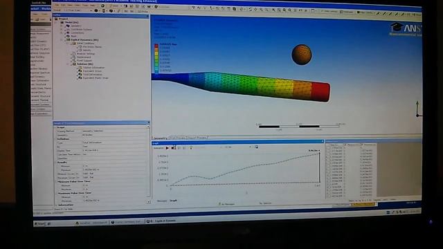Click the Equivalent Stress result icon

click(80, 71)
